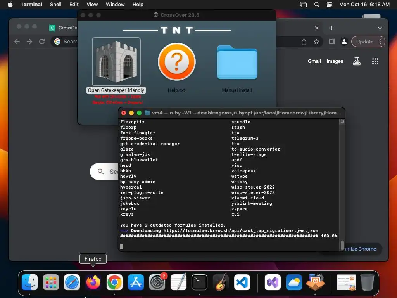Screen dimensions: 397x298
Task: Click the Update button in Chrome
Action: [x=364, y=42]
